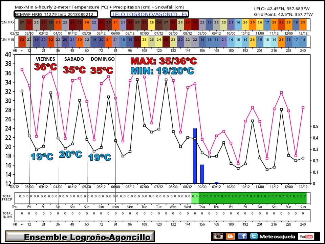Open the Twitter bird icon

[254, 236]
